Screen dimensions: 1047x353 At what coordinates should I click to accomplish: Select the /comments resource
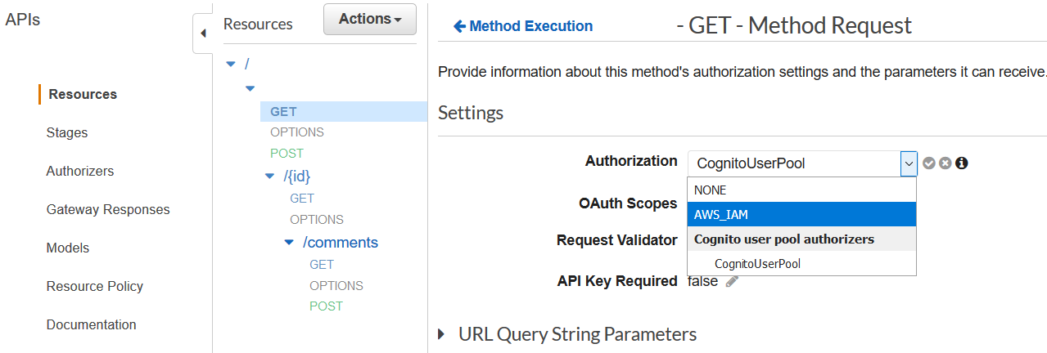pos(341,243)
